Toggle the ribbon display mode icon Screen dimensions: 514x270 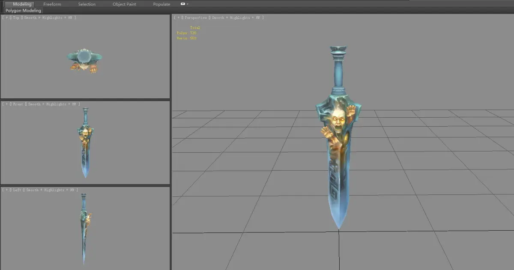pyautogui.click(x=183, y=4)
